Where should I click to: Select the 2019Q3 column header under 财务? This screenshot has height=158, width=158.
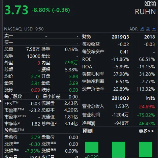pyautogui.click(x=120, y=37)
